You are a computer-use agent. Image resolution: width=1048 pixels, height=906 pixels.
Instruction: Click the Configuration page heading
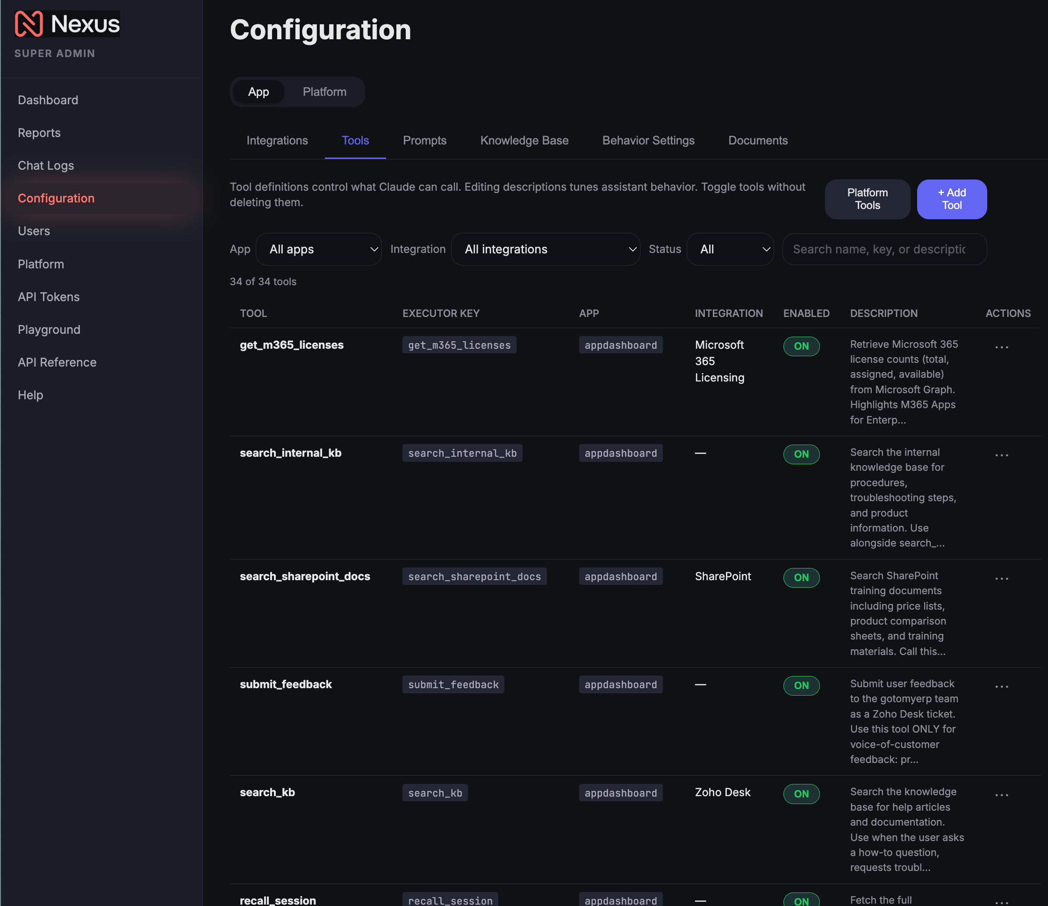320,29
